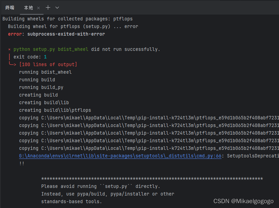Viewport: 279px width, 208px height.
Task: Click 'subprocess-exited-with-error' text
Action: tap(66, 34)
